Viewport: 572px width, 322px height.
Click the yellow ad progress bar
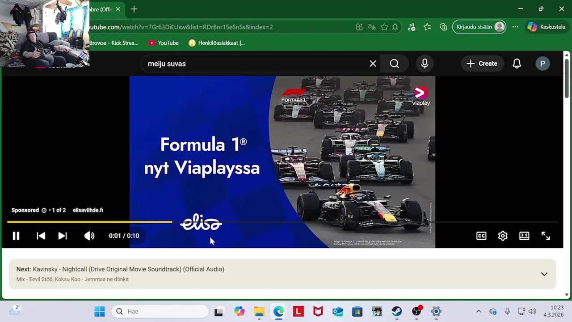[89, 222]
